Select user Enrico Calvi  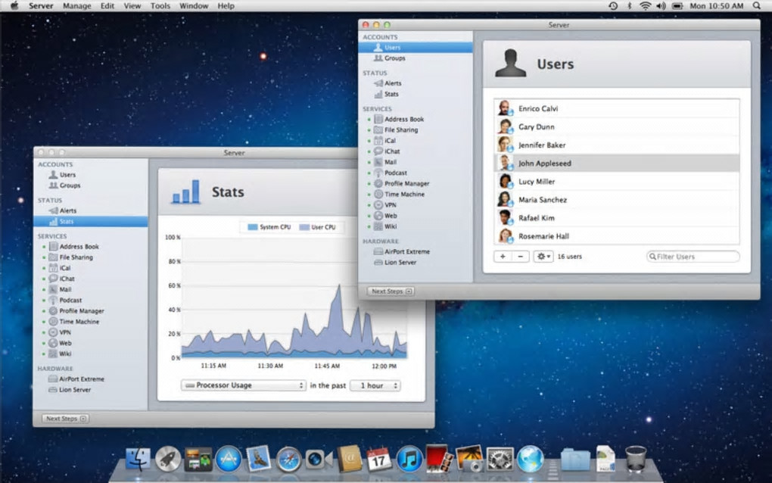[616, 108]
